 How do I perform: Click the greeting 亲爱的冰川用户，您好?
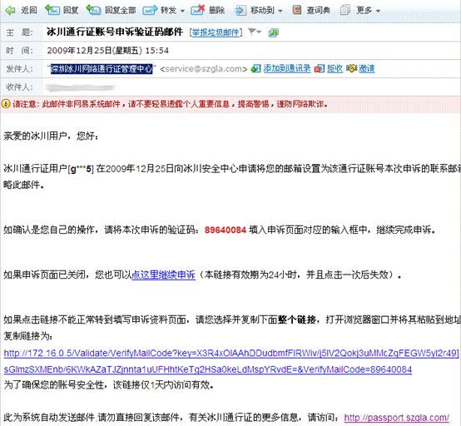click(51, 136)
